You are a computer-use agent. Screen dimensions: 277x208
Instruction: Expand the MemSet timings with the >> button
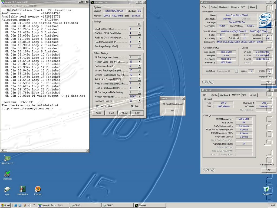click(139, 24)
